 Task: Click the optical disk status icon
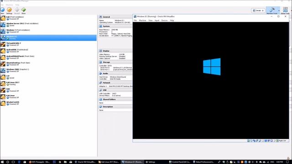click(251, 141)
